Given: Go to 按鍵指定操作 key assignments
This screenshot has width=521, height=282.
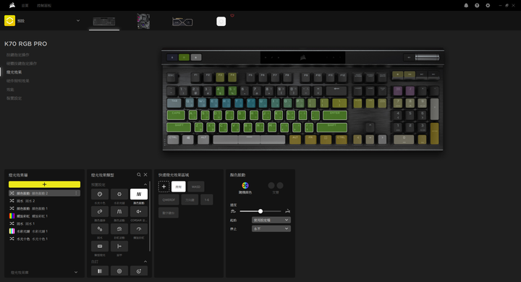Looking at the screenshot, I should [17, 55].
